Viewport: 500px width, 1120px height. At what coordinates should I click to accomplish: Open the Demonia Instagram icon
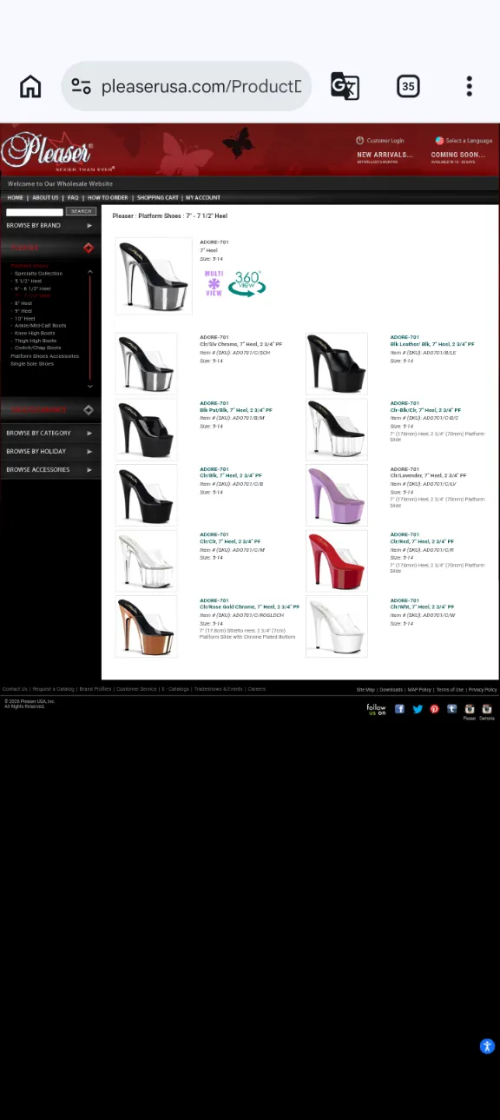[487, 710]
